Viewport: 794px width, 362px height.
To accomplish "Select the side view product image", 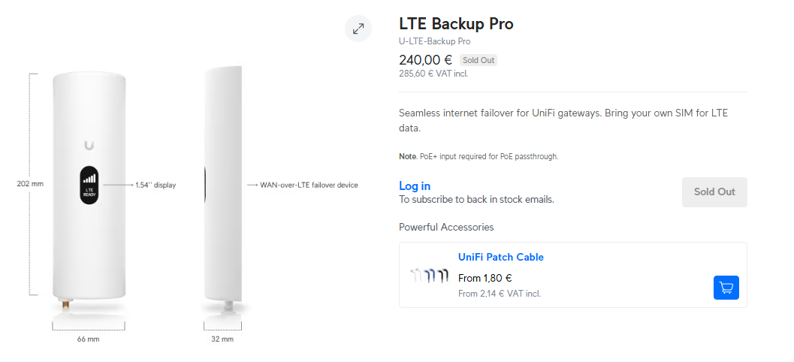I will (x=222, y=188).
